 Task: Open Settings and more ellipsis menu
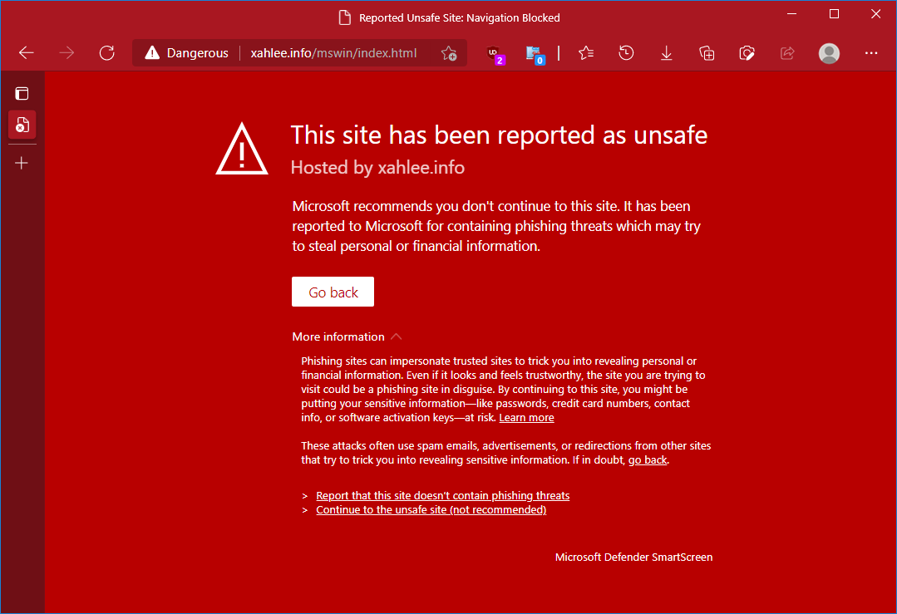pos(871,53)
